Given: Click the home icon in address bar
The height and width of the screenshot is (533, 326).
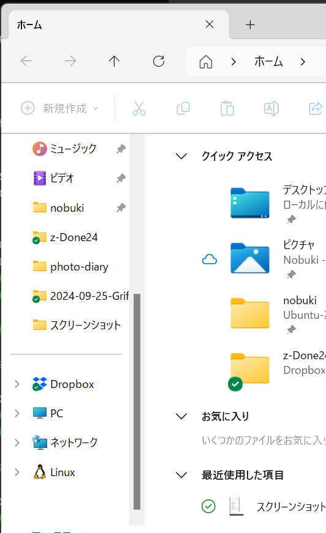Looking at the screenshot, I should click(x=206, y=62).
